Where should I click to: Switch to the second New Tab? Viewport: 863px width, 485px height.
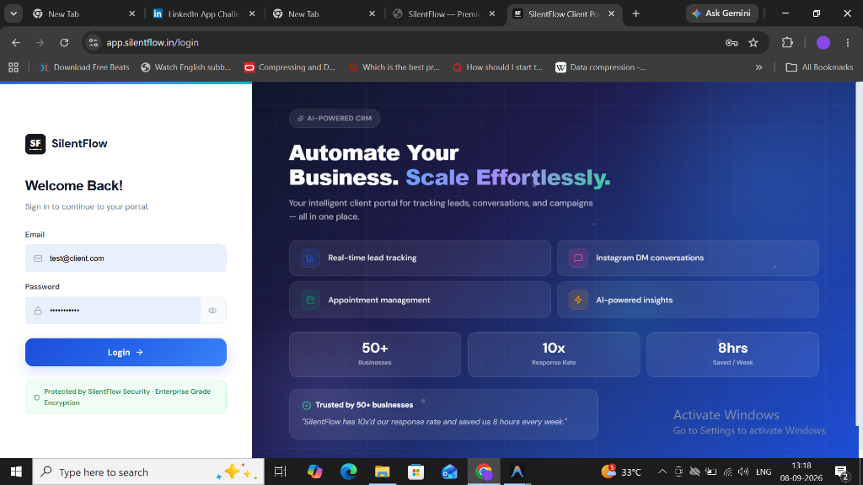coord(324,13)
